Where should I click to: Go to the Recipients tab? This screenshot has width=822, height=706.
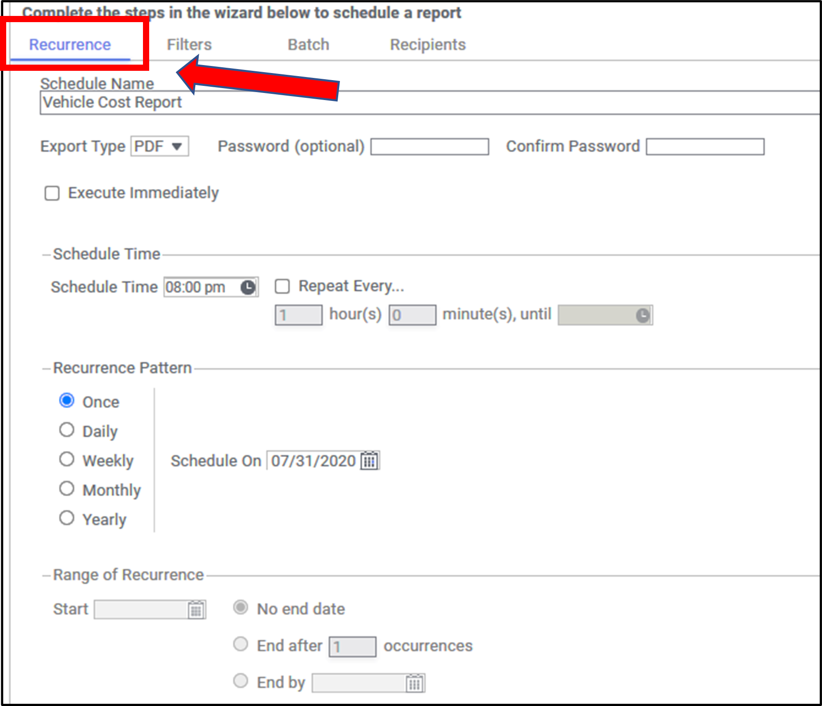point(428,45)
